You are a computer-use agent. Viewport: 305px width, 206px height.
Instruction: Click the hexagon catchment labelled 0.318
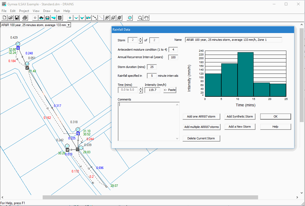click(x=78, y=129)
